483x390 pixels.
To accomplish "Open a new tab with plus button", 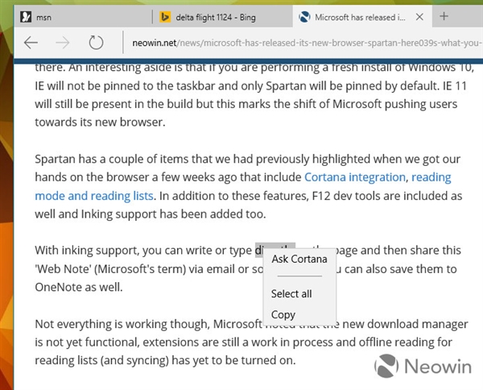I will 444,16.
